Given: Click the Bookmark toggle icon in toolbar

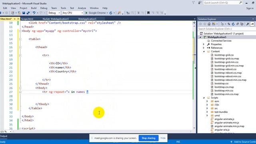Looking at the screenshot, I should coord(148,13).
